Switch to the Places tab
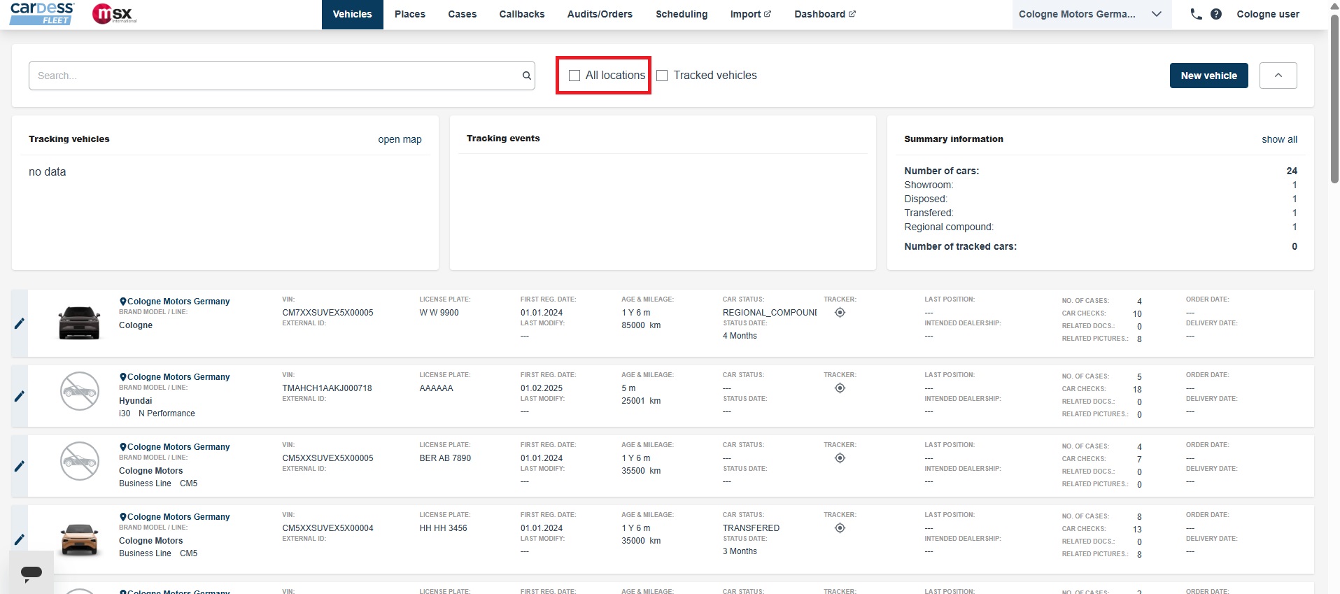This screenshot has width=1340, height=594. point(409,14)
